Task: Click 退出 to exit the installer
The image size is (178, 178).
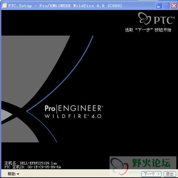Action: [170, 174]
